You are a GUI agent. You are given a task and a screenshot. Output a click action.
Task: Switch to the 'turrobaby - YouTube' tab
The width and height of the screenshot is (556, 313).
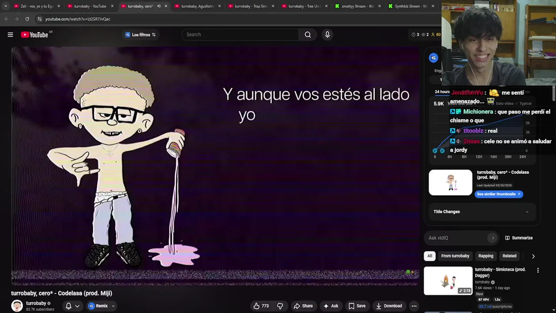tap(90, 6)
